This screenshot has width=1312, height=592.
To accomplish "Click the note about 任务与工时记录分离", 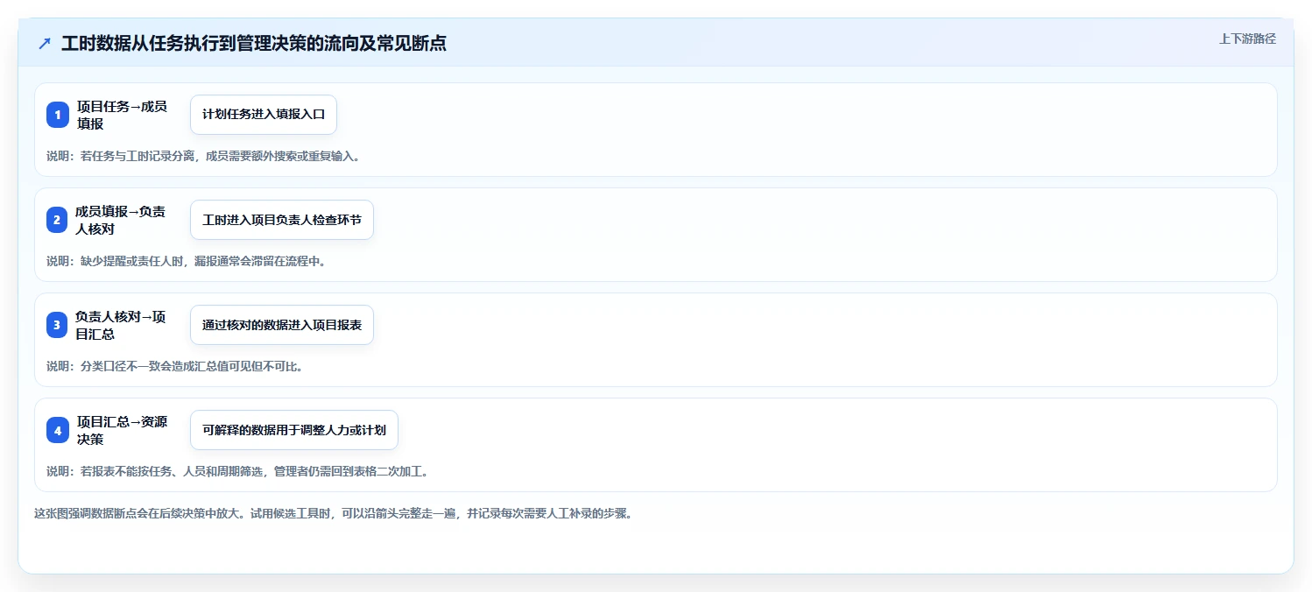I will (203, 156).
